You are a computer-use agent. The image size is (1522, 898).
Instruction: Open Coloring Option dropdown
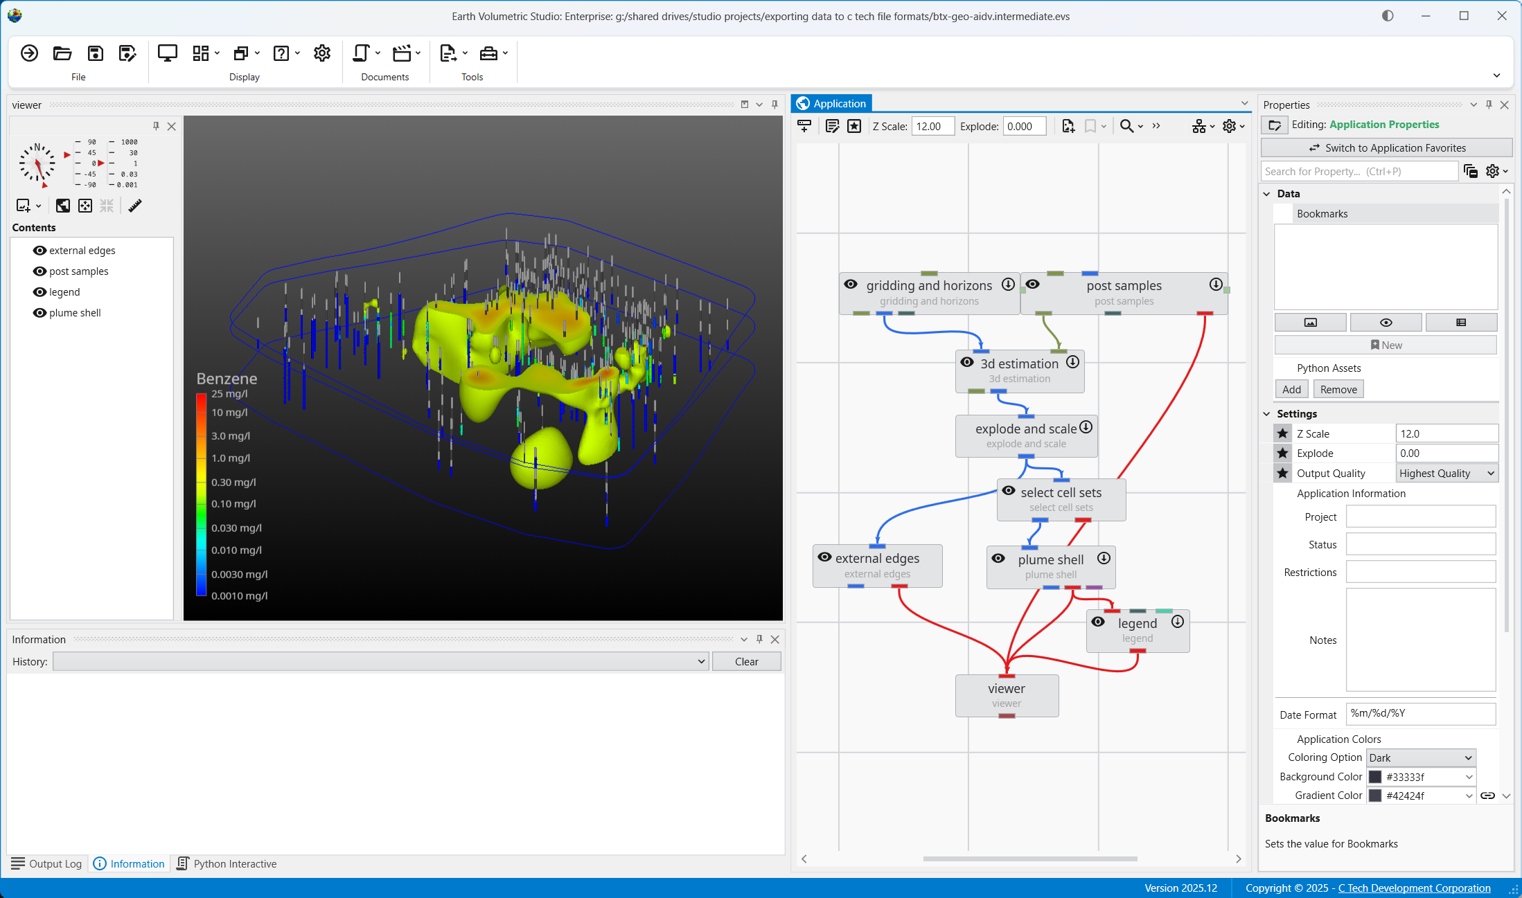click(x=1420, y=758)
